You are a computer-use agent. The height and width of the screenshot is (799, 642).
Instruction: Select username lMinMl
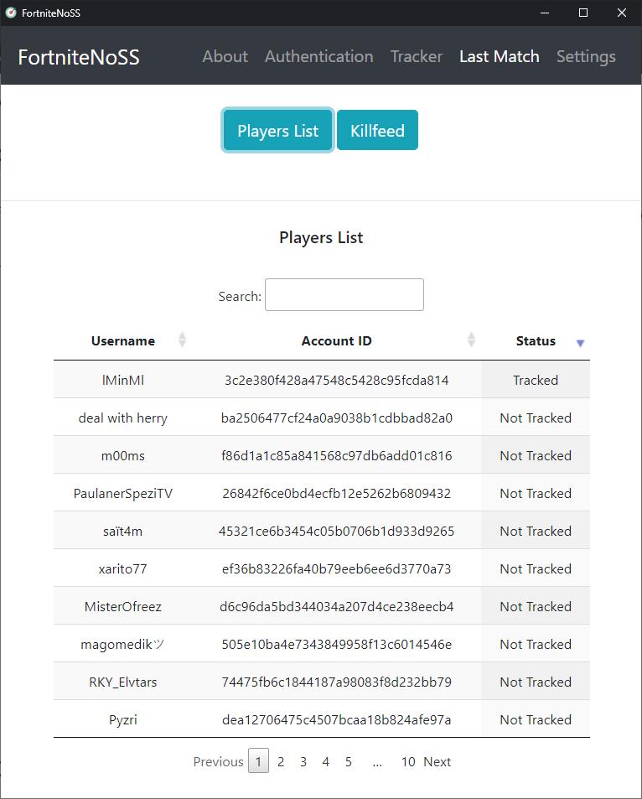(123, 380)
